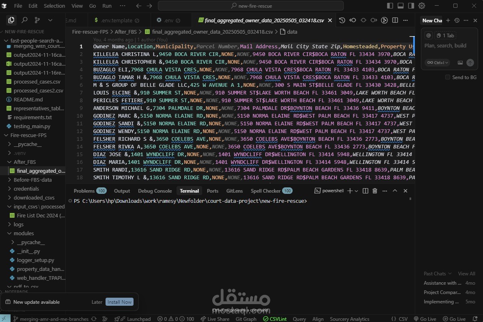Toggle bottom panel layout icon
Viewport: 483px width, 322px height.
click(x=401, y=6)
